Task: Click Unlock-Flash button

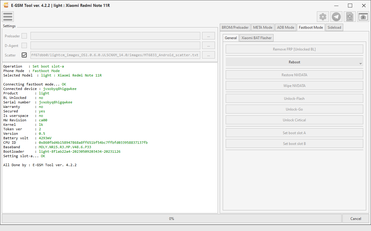Action: [294, 98]
